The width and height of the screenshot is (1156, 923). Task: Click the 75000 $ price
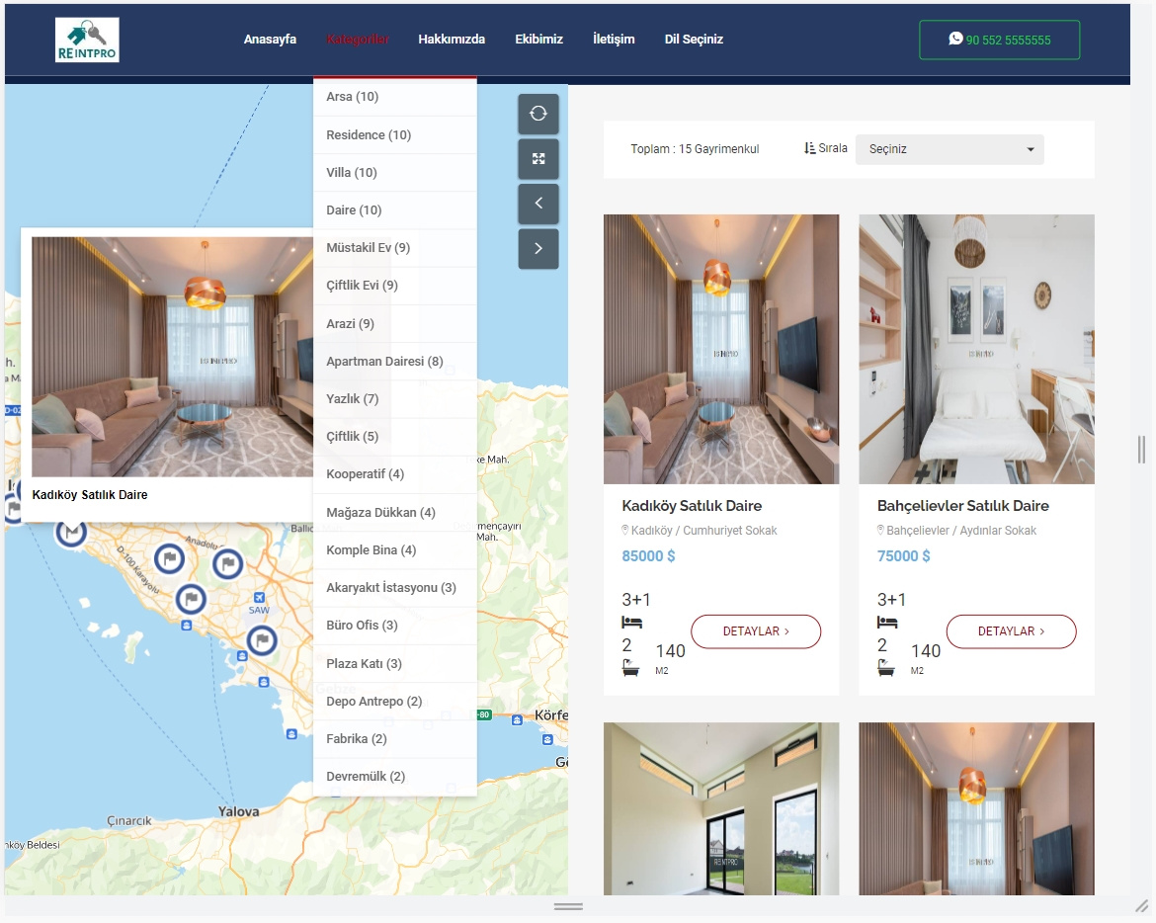click(903, 555)
